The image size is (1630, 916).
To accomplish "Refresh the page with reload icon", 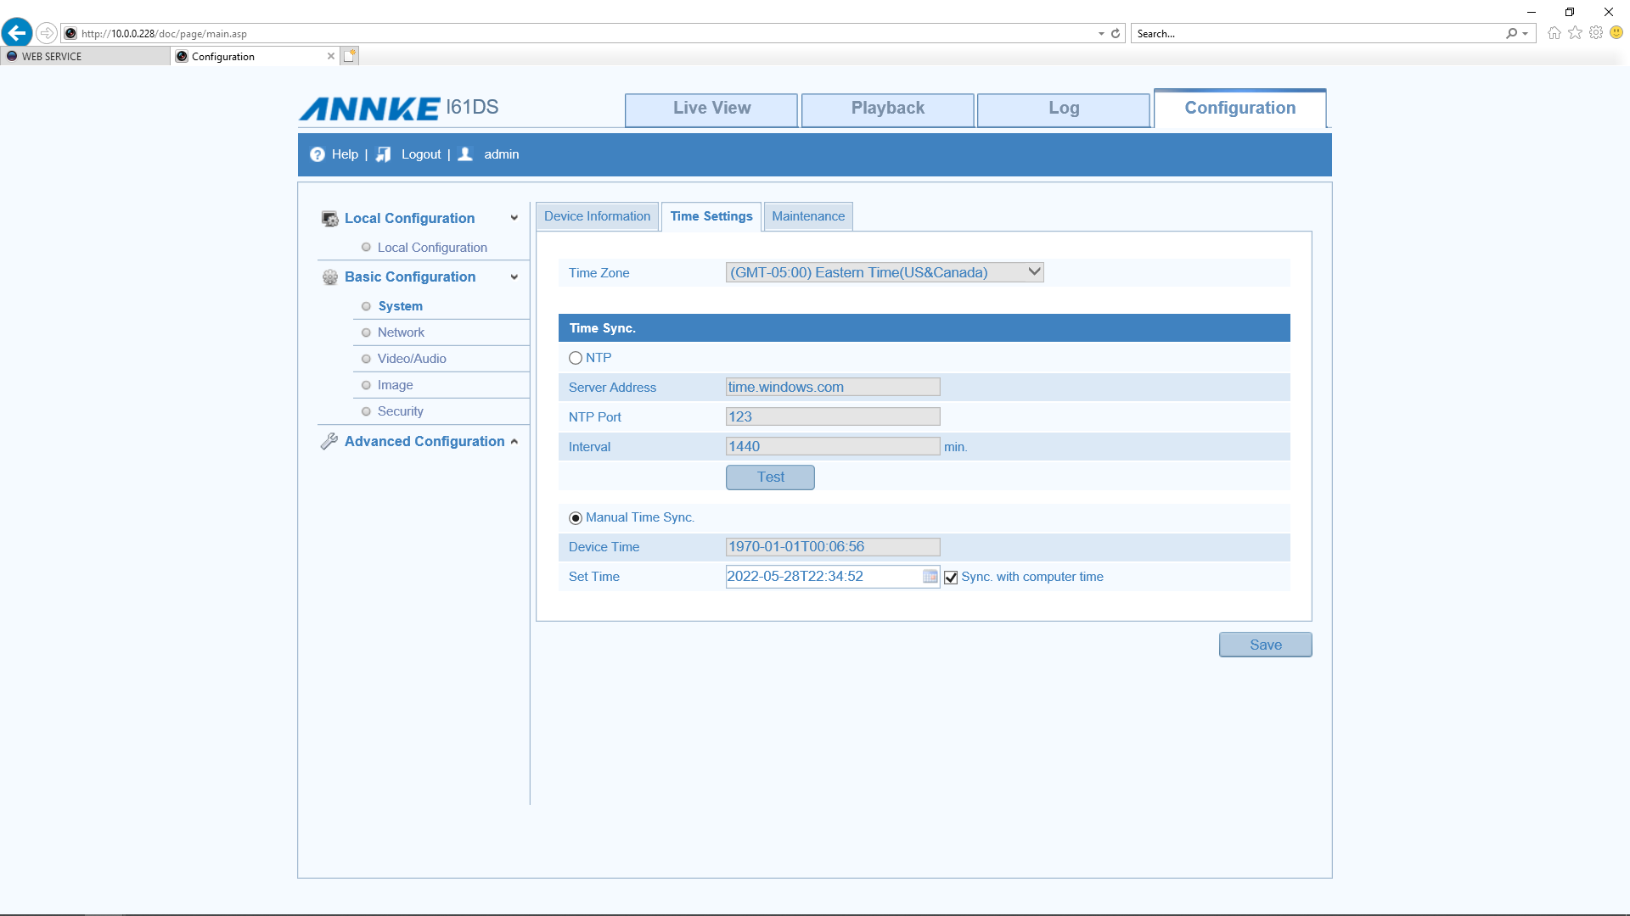I will point(1116,34).
